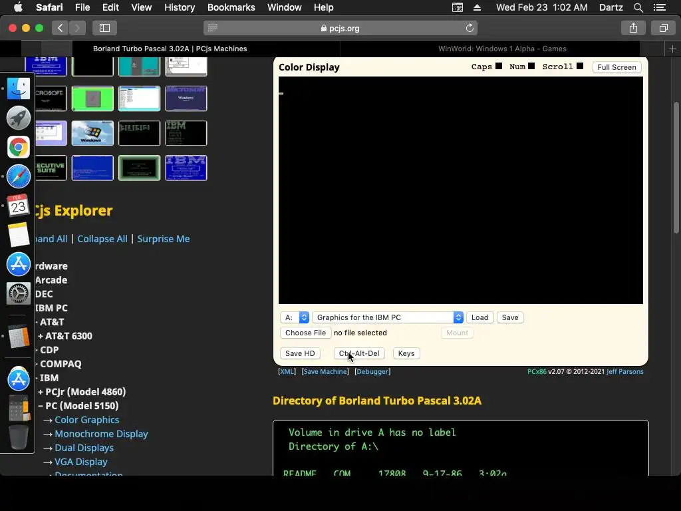The width and height of the screenshot is (681, 511).
Task: Open Color Graphics machine link
Action: coord(87,420)
